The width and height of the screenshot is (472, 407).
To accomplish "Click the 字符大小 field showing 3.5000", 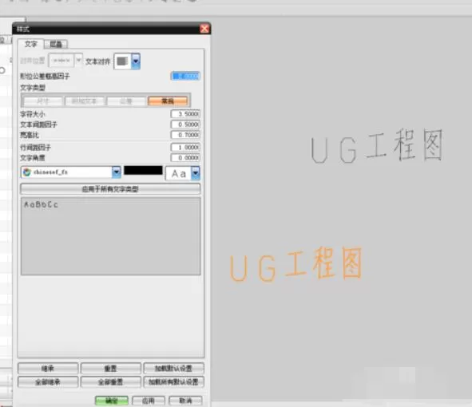I will [185, 113].
